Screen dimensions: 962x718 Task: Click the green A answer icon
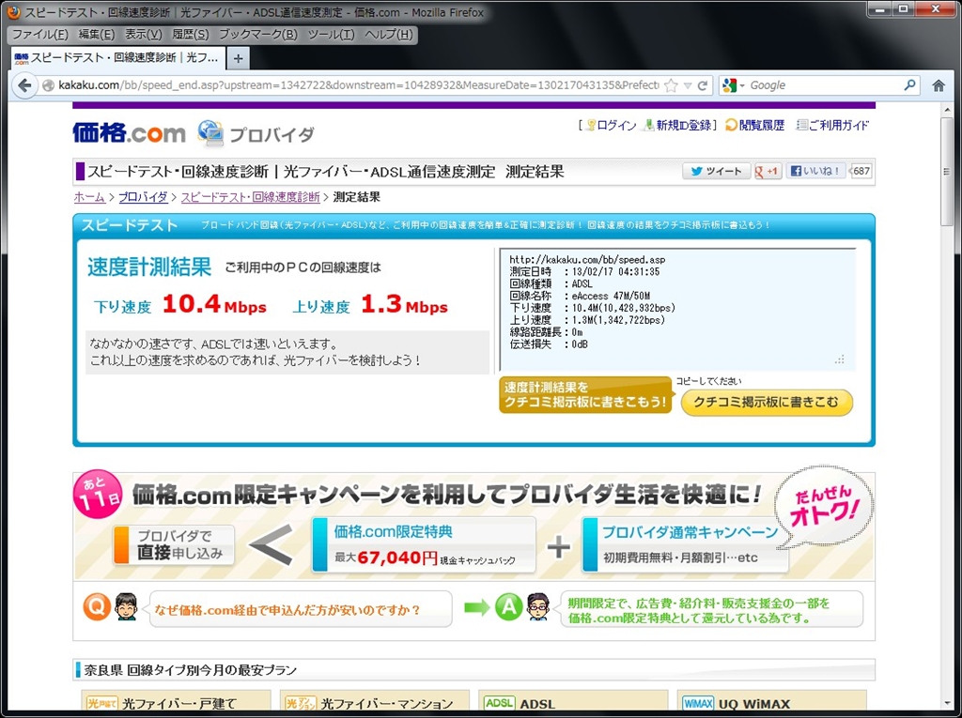pyautogui.click(x=508, y=607)
